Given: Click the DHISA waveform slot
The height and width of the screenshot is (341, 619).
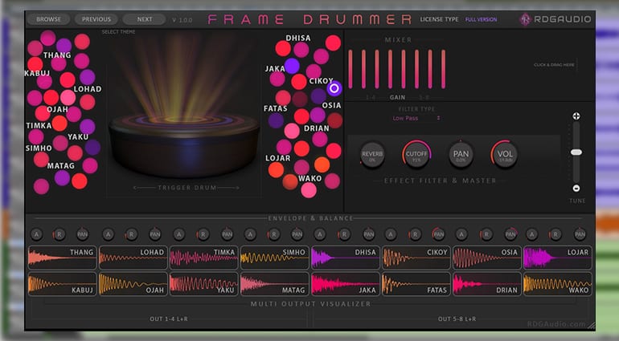Looking at the screenshot, I should tap(346, 258).
